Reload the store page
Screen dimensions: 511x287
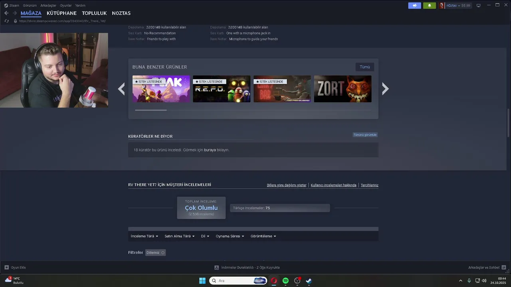pyautogui.click(x=6, y=21)
